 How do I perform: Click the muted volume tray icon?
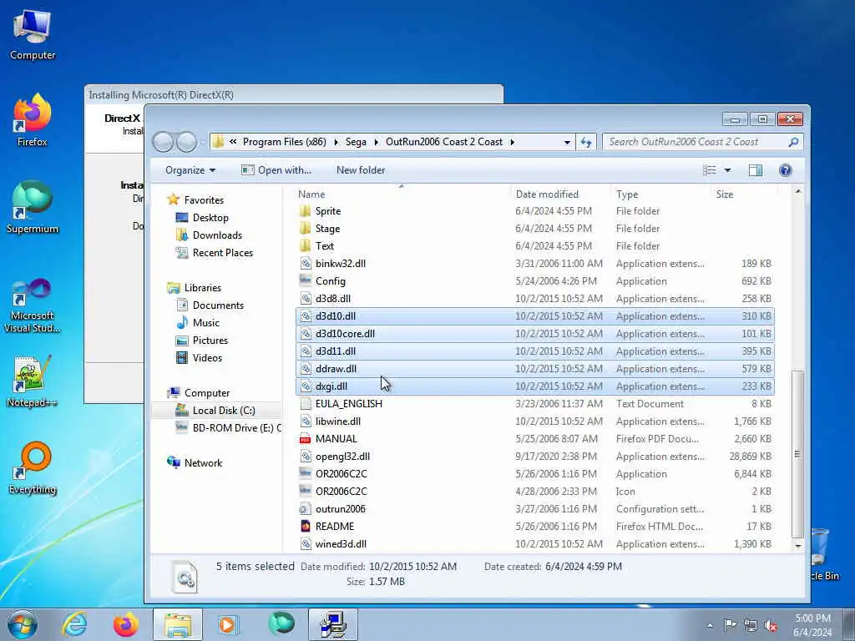click(771, 626)
